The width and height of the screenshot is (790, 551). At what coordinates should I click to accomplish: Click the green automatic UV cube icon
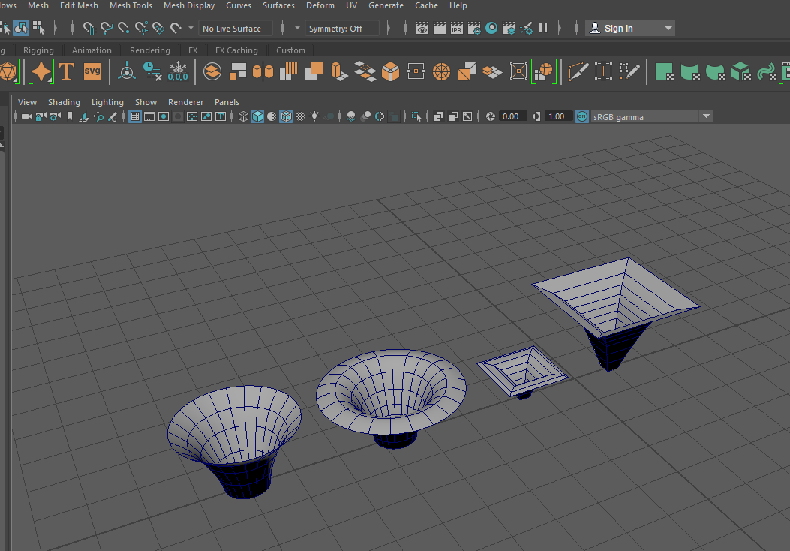tap(741, 71)
